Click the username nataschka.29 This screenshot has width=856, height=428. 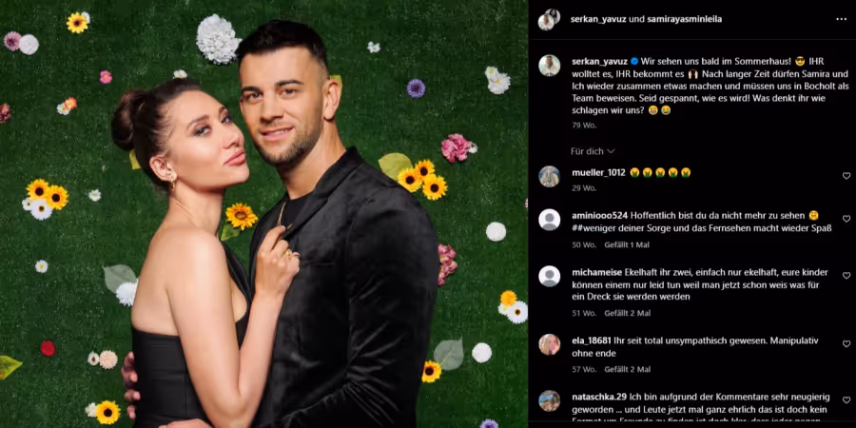point(599,397)
